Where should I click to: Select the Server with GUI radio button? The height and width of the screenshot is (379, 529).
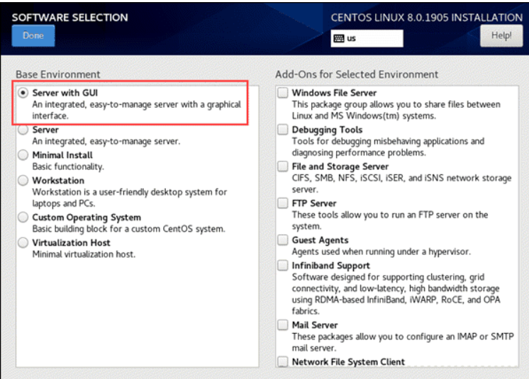coord(23,93)
